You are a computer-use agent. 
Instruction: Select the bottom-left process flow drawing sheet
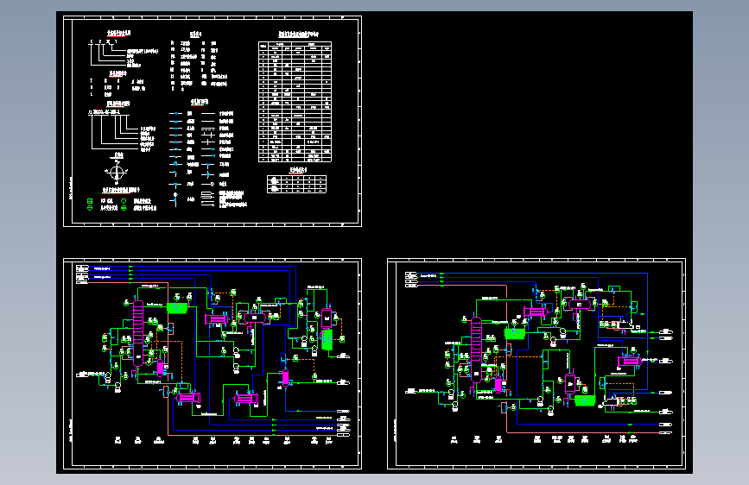pyautogui.click(x=213, y=364)
